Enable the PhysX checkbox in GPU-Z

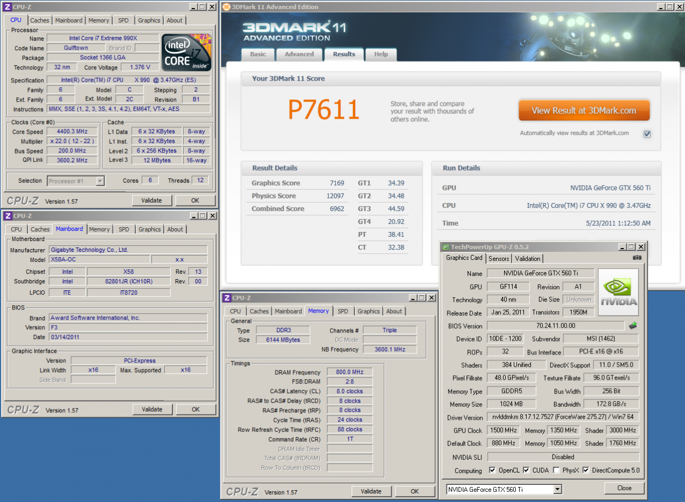[557, 470]
